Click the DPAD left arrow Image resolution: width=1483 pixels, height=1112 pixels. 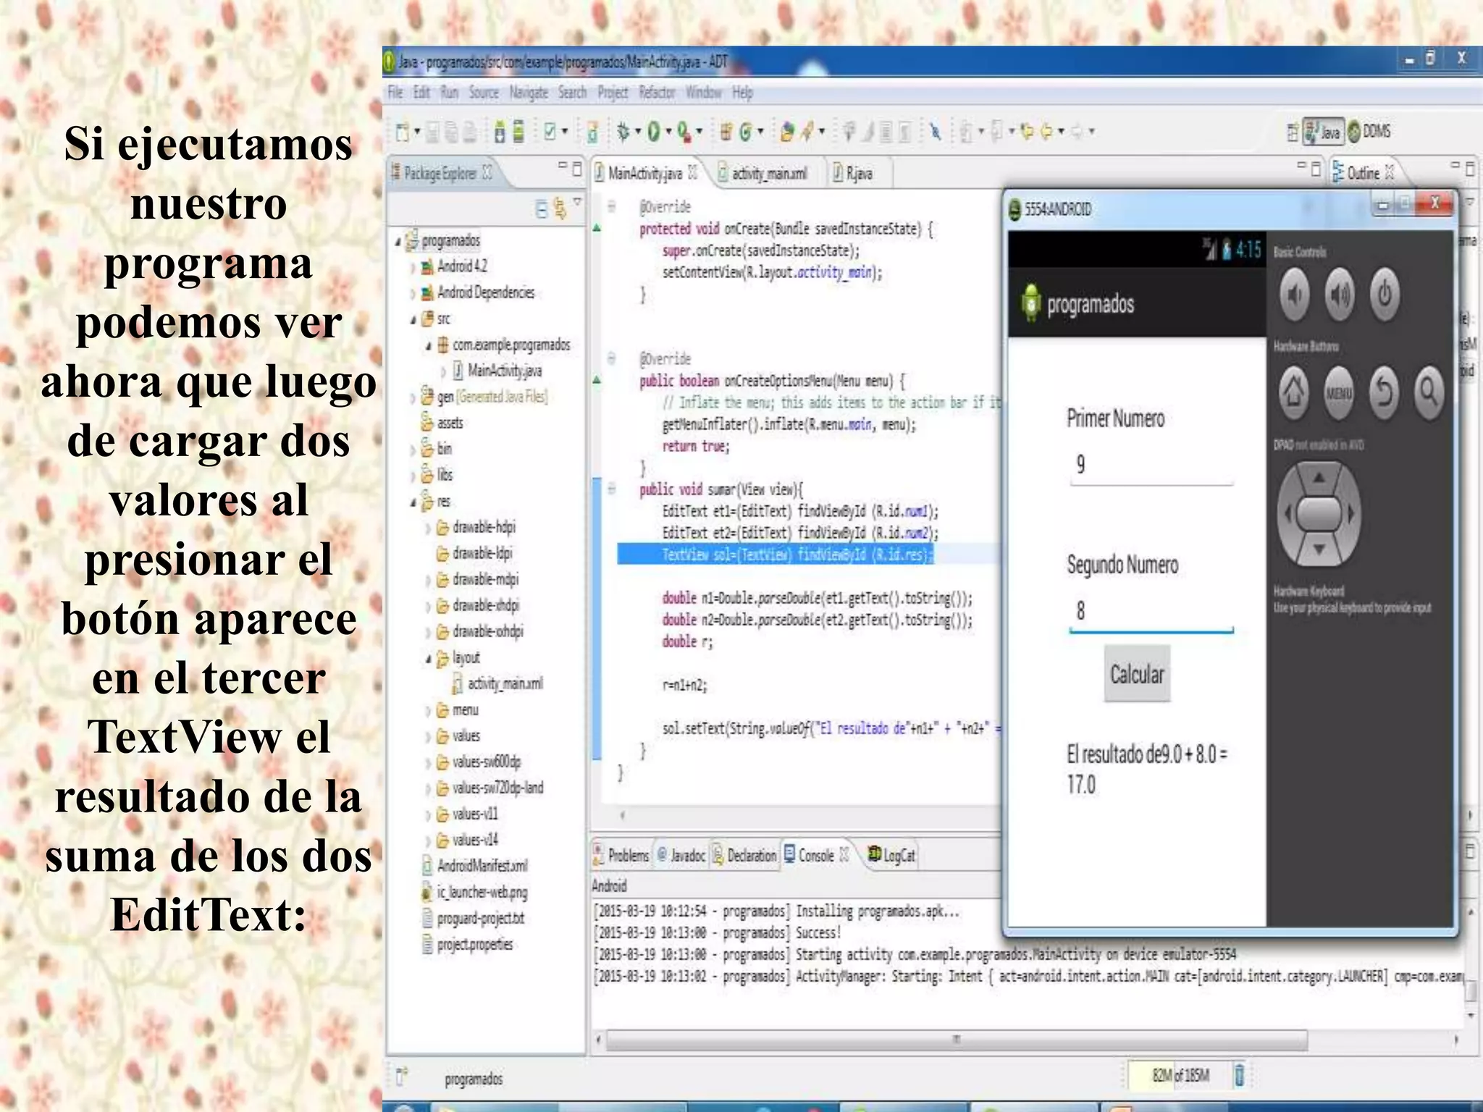[x=1287, y=514]
